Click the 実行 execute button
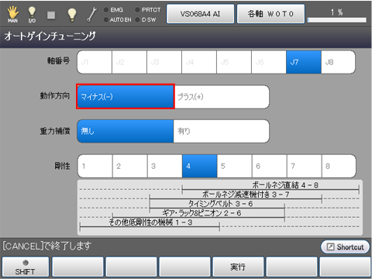The image size is (372, 279). pyautogui.click(x=238, y=267)
